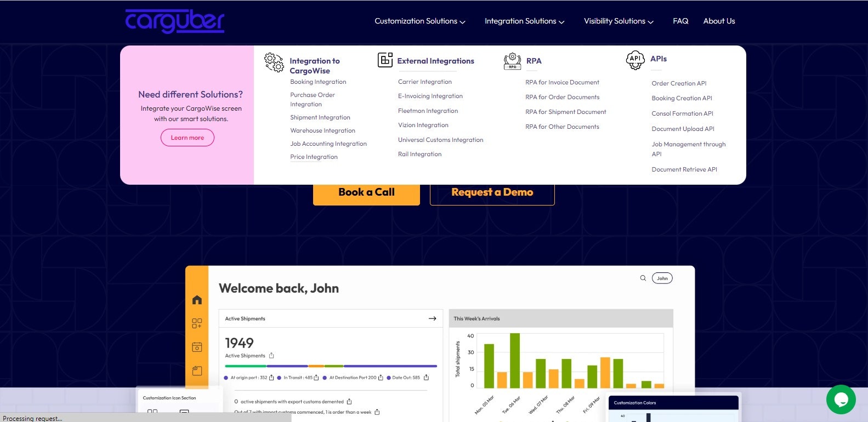Open Document Retrieve API link
This screenshot has height=422, width=868.
point(684,169)
